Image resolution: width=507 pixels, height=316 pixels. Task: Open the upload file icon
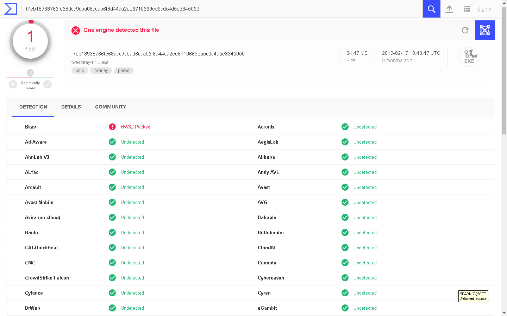(x=449, y=9)
